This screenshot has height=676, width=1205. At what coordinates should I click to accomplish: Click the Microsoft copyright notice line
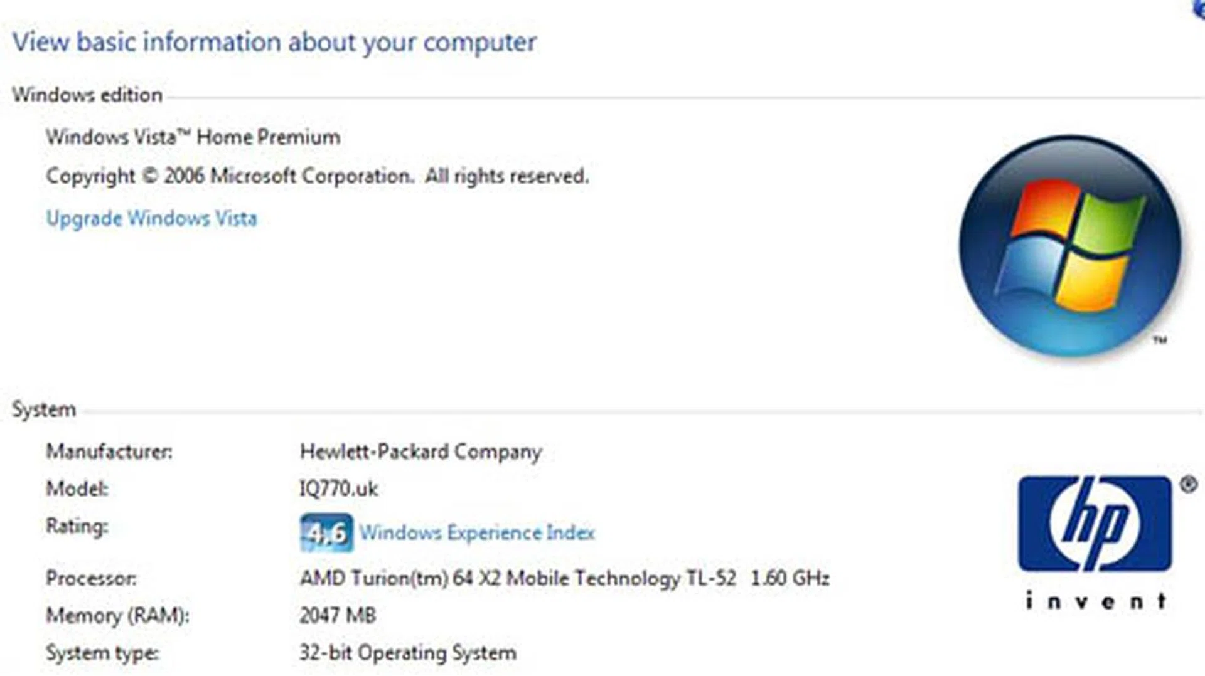pos(317,176)
